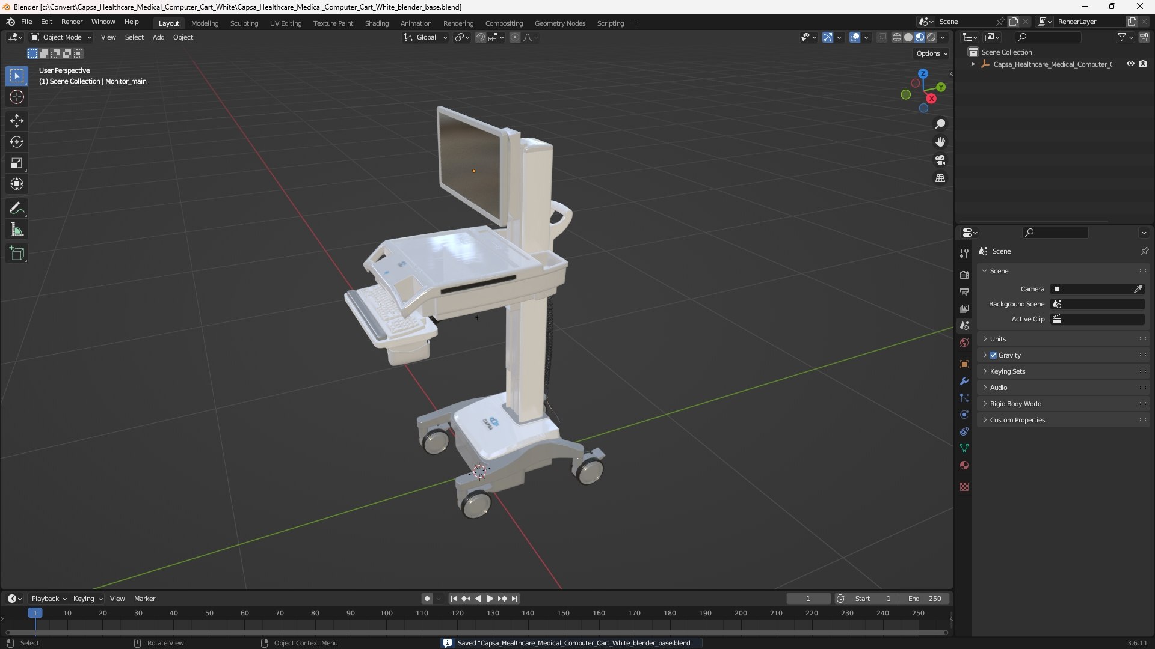Select the Cursor tool in toolbar
This screenshot has width=1155, height=649.
(x=17, y=97)
